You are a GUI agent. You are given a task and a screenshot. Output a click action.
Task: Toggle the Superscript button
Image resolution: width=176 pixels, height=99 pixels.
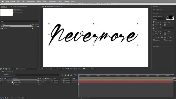(168, 37)
